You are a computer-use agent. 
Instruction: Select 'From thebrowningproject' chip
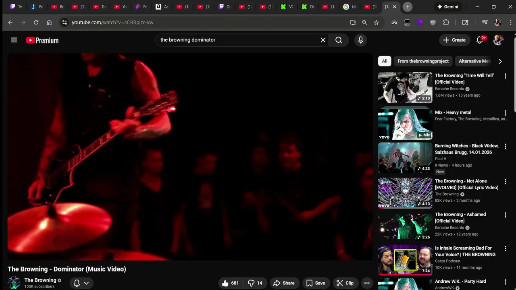click(423, 61)
